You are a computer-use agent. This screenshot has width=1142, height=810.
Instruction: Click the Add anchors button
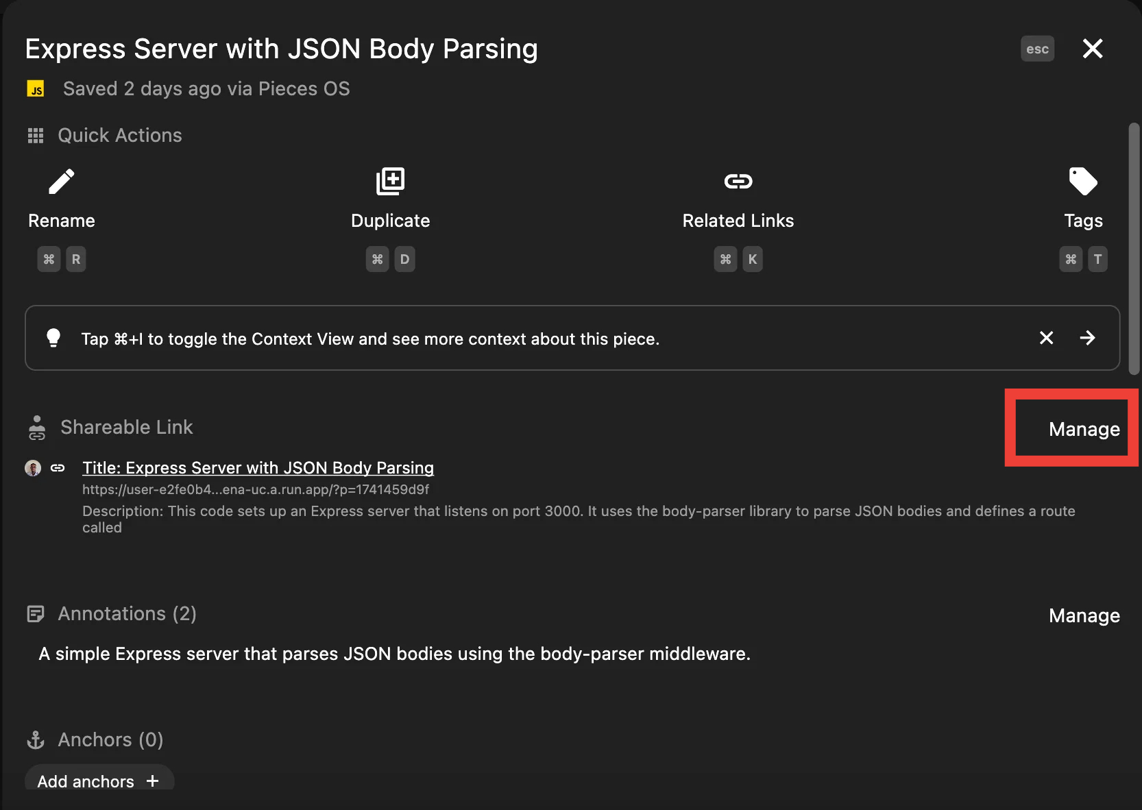pyautogui.click(x=99, y=781)
